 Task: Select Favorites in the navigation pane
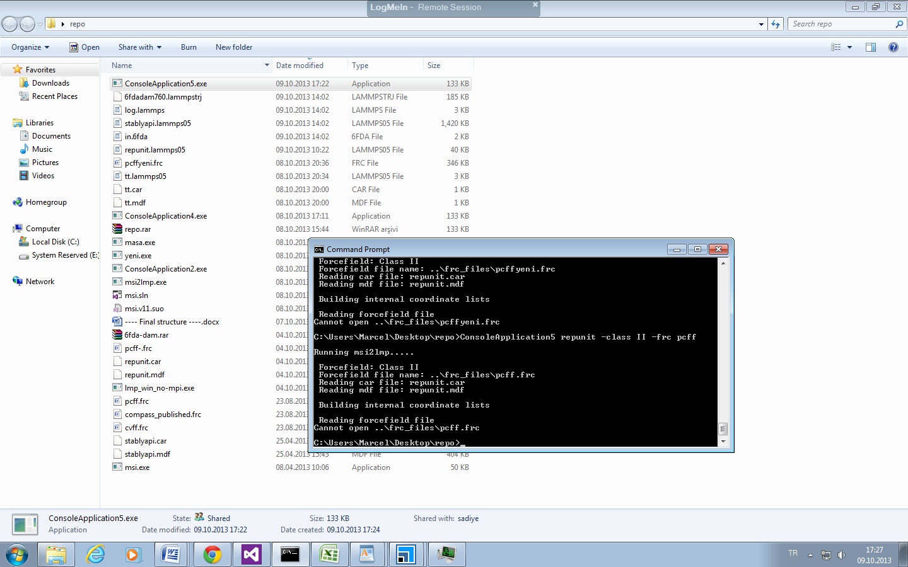coord(40,70)
